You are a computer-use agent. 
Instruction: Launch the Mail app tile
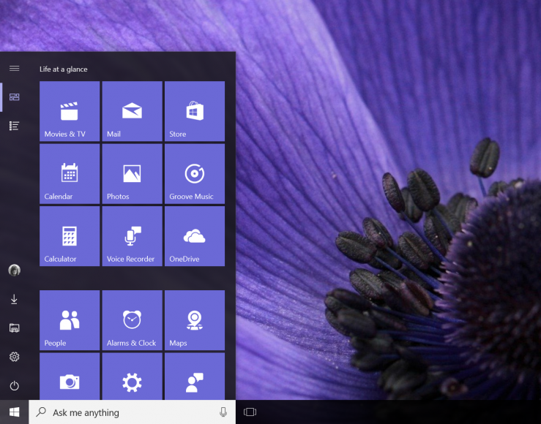[x=132, y=111]
